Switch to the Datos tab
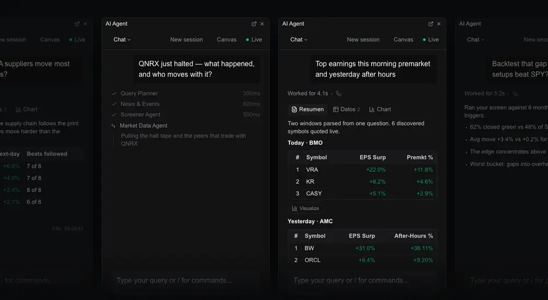 [x=346, y=109]
